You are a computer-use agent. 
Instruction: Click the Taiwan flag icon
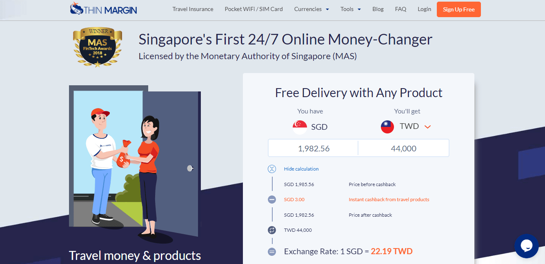(x=387, y=126)
